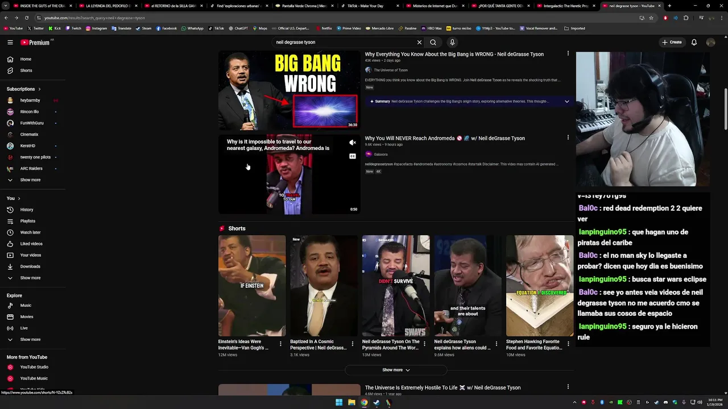Open Einstein's Ideas short thumbnail

click(x=252, y=286)
